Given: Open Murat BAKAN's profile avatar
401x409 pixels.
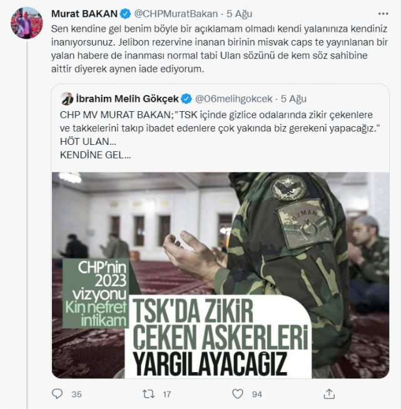Looking at the screenshot, I should point(27,23).
